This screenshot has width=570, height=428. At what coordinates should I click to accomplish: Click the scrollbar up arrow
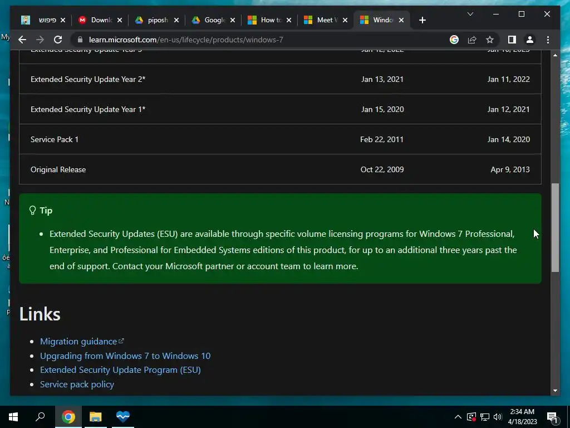tap(555, 55)
